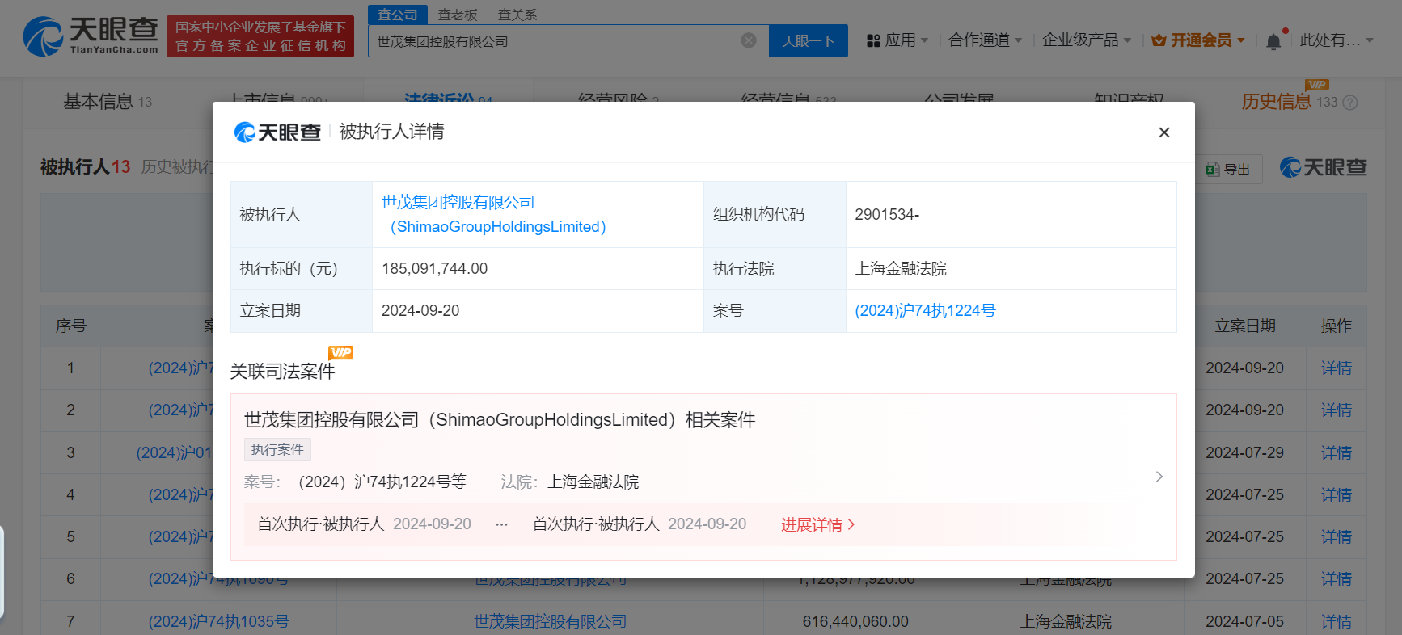Click the 进展详情 link
Viewport: 1402px width, 635px height.
point(818,524)
